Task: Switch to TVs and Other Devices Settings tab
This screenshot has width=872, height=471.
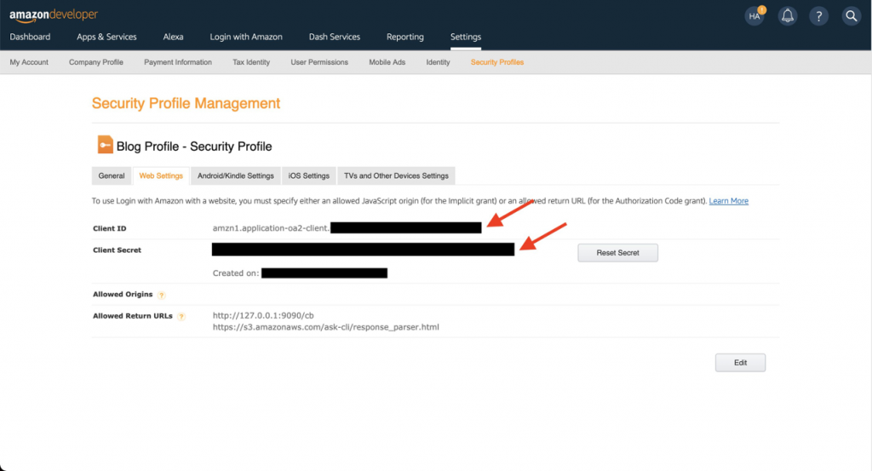Action: (396, 175)
